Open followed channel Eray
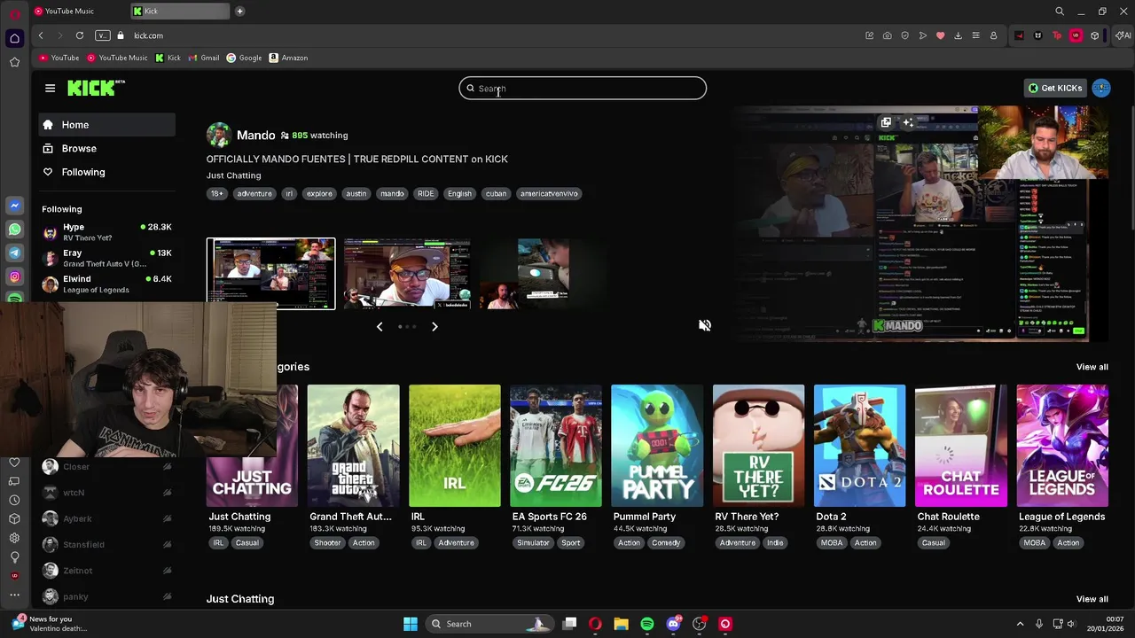This screenshot has width=1135, height=638. tap(106, 258)
